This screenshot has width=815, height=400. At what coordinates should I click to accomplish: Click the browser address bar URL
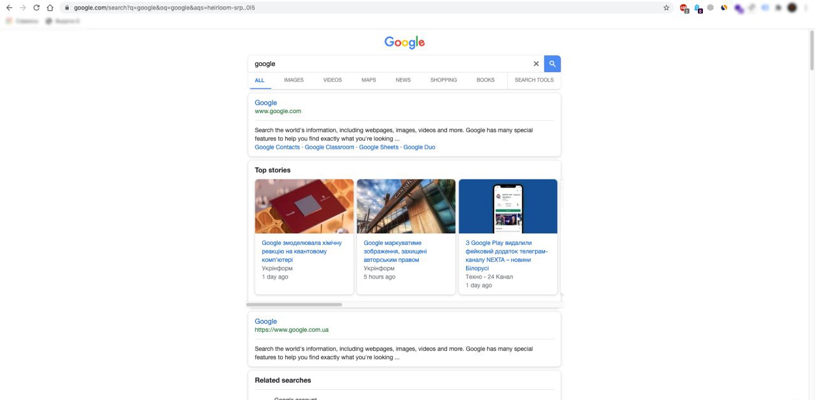(164, 8)
